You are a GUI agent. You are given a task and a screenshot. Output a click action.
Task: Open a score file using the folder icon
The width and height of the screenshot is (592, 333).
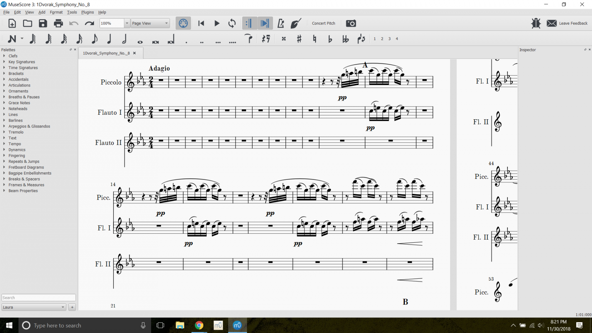pos(27,23)
